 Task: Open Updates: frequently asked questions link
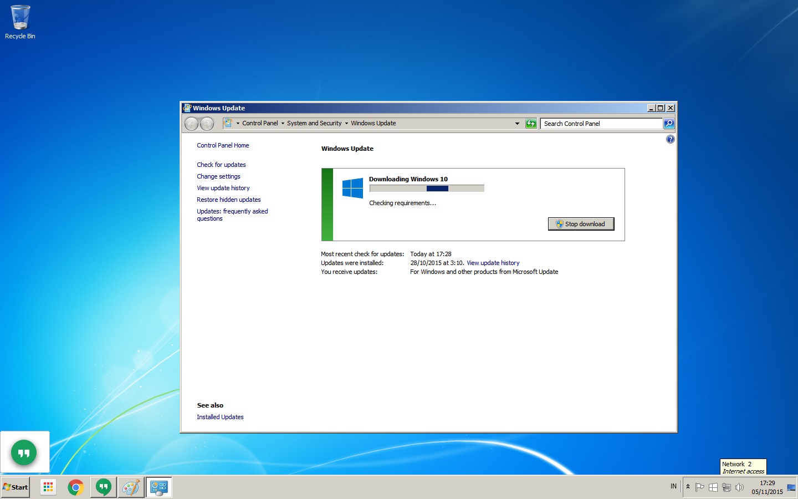pyautogui.click(x=232, y=215)
